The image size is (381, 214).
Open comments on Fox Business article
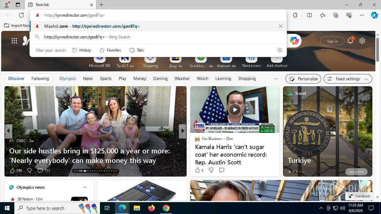(222, 170)
